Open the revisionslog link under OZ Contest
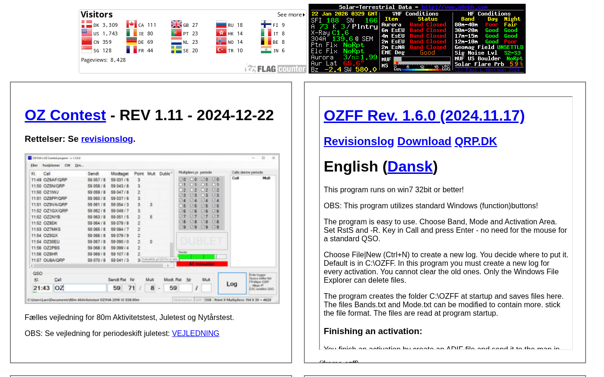 (107, 139)
